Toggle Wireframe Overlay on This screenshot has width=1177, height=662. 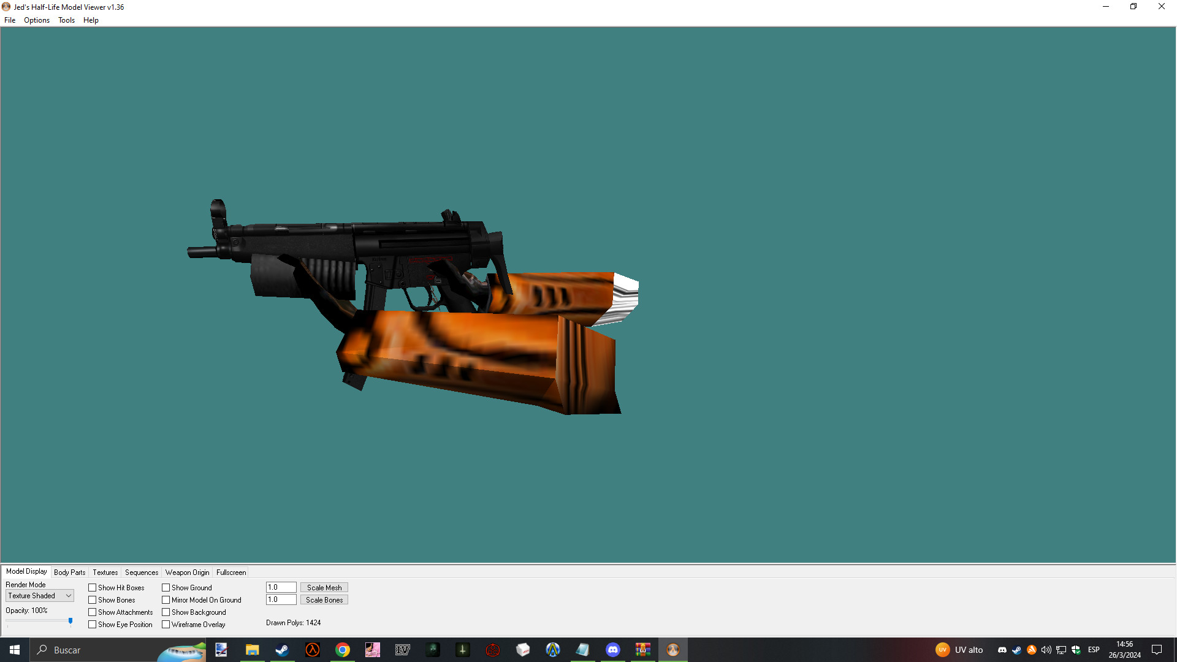[x=166, y=624]
